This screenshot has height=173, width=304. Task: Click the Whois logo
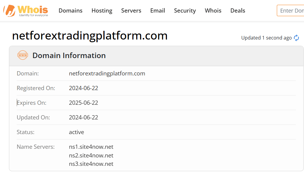click(26, 11)
